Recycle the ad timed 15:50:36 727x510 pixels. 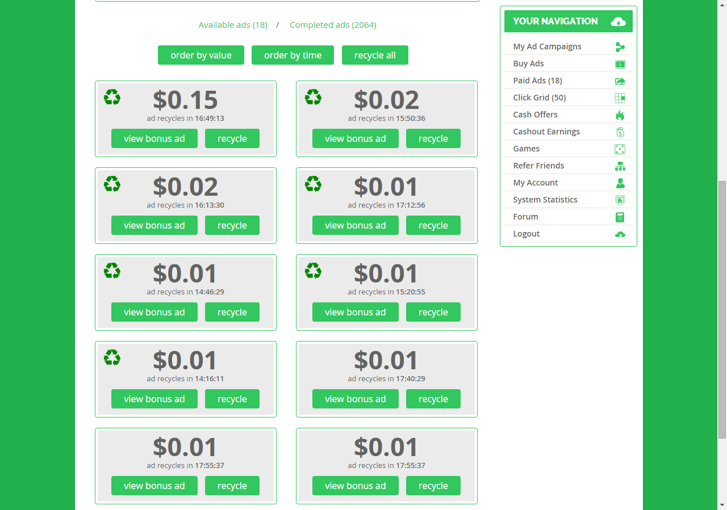(433, 138)
